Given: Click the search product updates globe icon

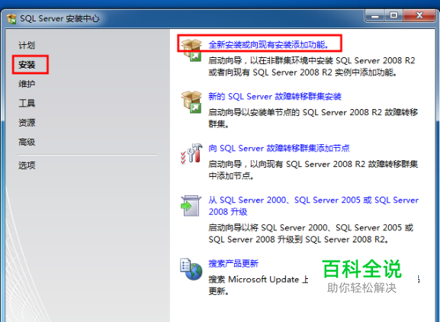Looking at the screenshot, I should coord(191,268).
